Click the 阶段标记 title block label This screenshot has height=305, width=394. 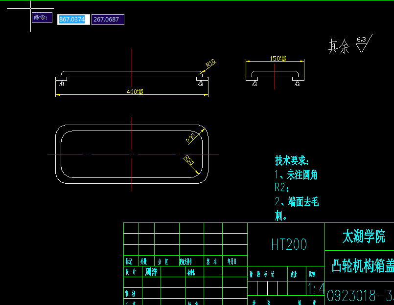(x=262, y=274)
